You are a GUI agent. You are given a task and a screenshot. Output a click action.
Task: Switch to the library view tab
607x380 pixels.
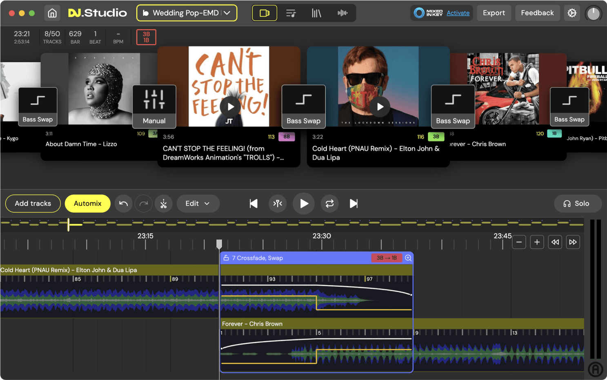(316, 13)
